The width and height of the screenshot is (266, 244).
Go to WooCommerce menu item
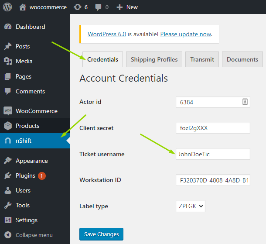(x=35, y=111)
